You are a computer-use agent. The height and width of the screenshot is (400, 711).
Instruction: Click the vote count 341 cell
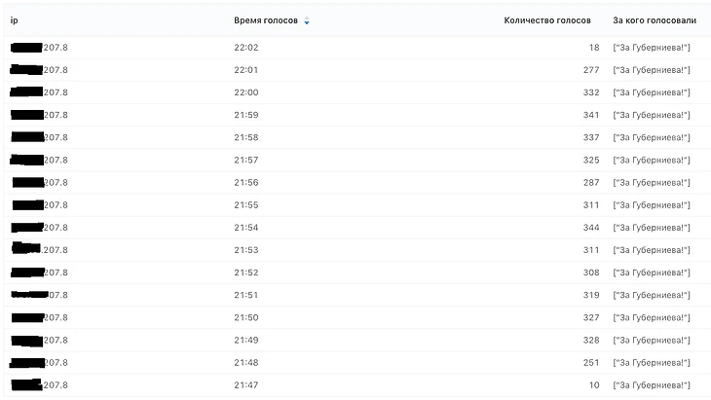click(587, 115)
